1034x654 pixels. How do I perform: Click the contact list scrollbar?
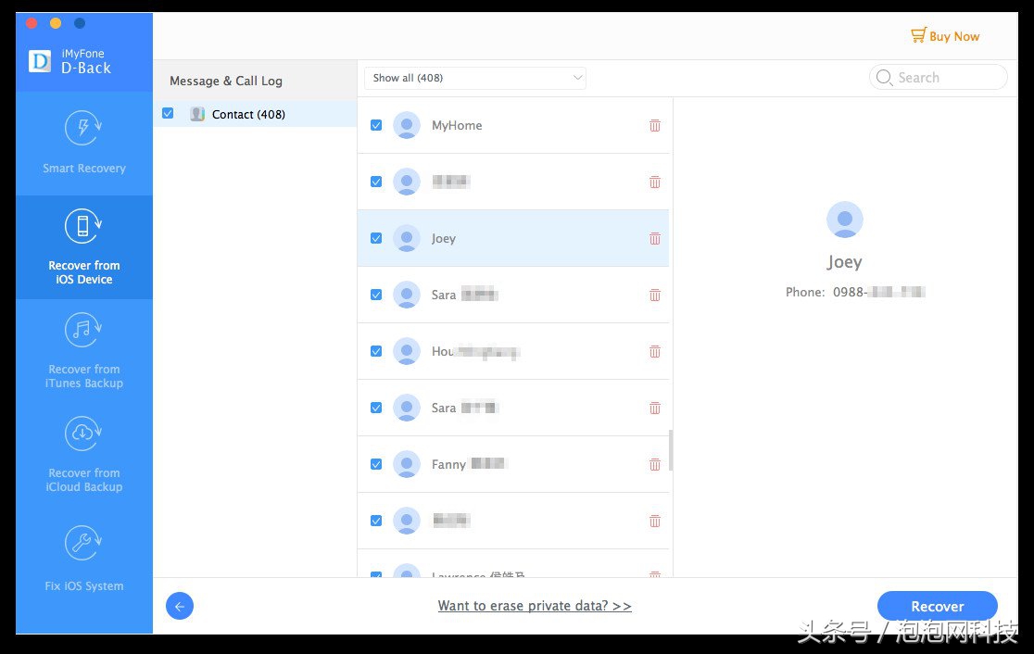coord(671,449)
